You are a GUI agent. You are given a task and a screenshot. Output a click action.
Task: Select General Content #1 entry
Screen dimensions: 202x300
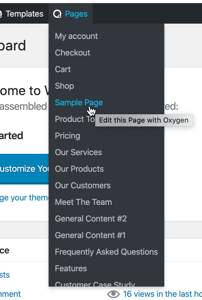point(90,235)
